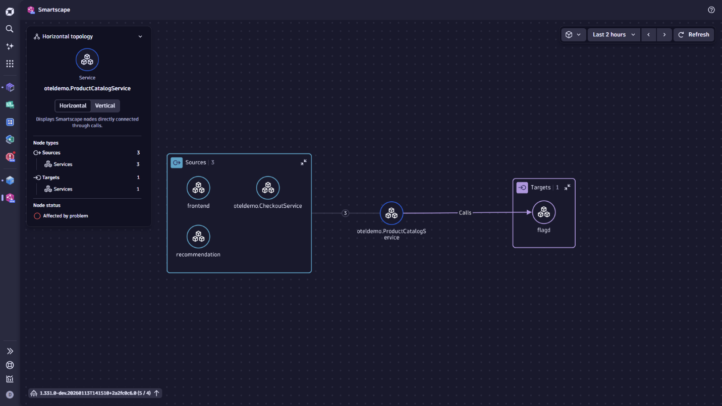Select the Smartscape app icon in sidebar
722x406 pixels.
(9, 198)
